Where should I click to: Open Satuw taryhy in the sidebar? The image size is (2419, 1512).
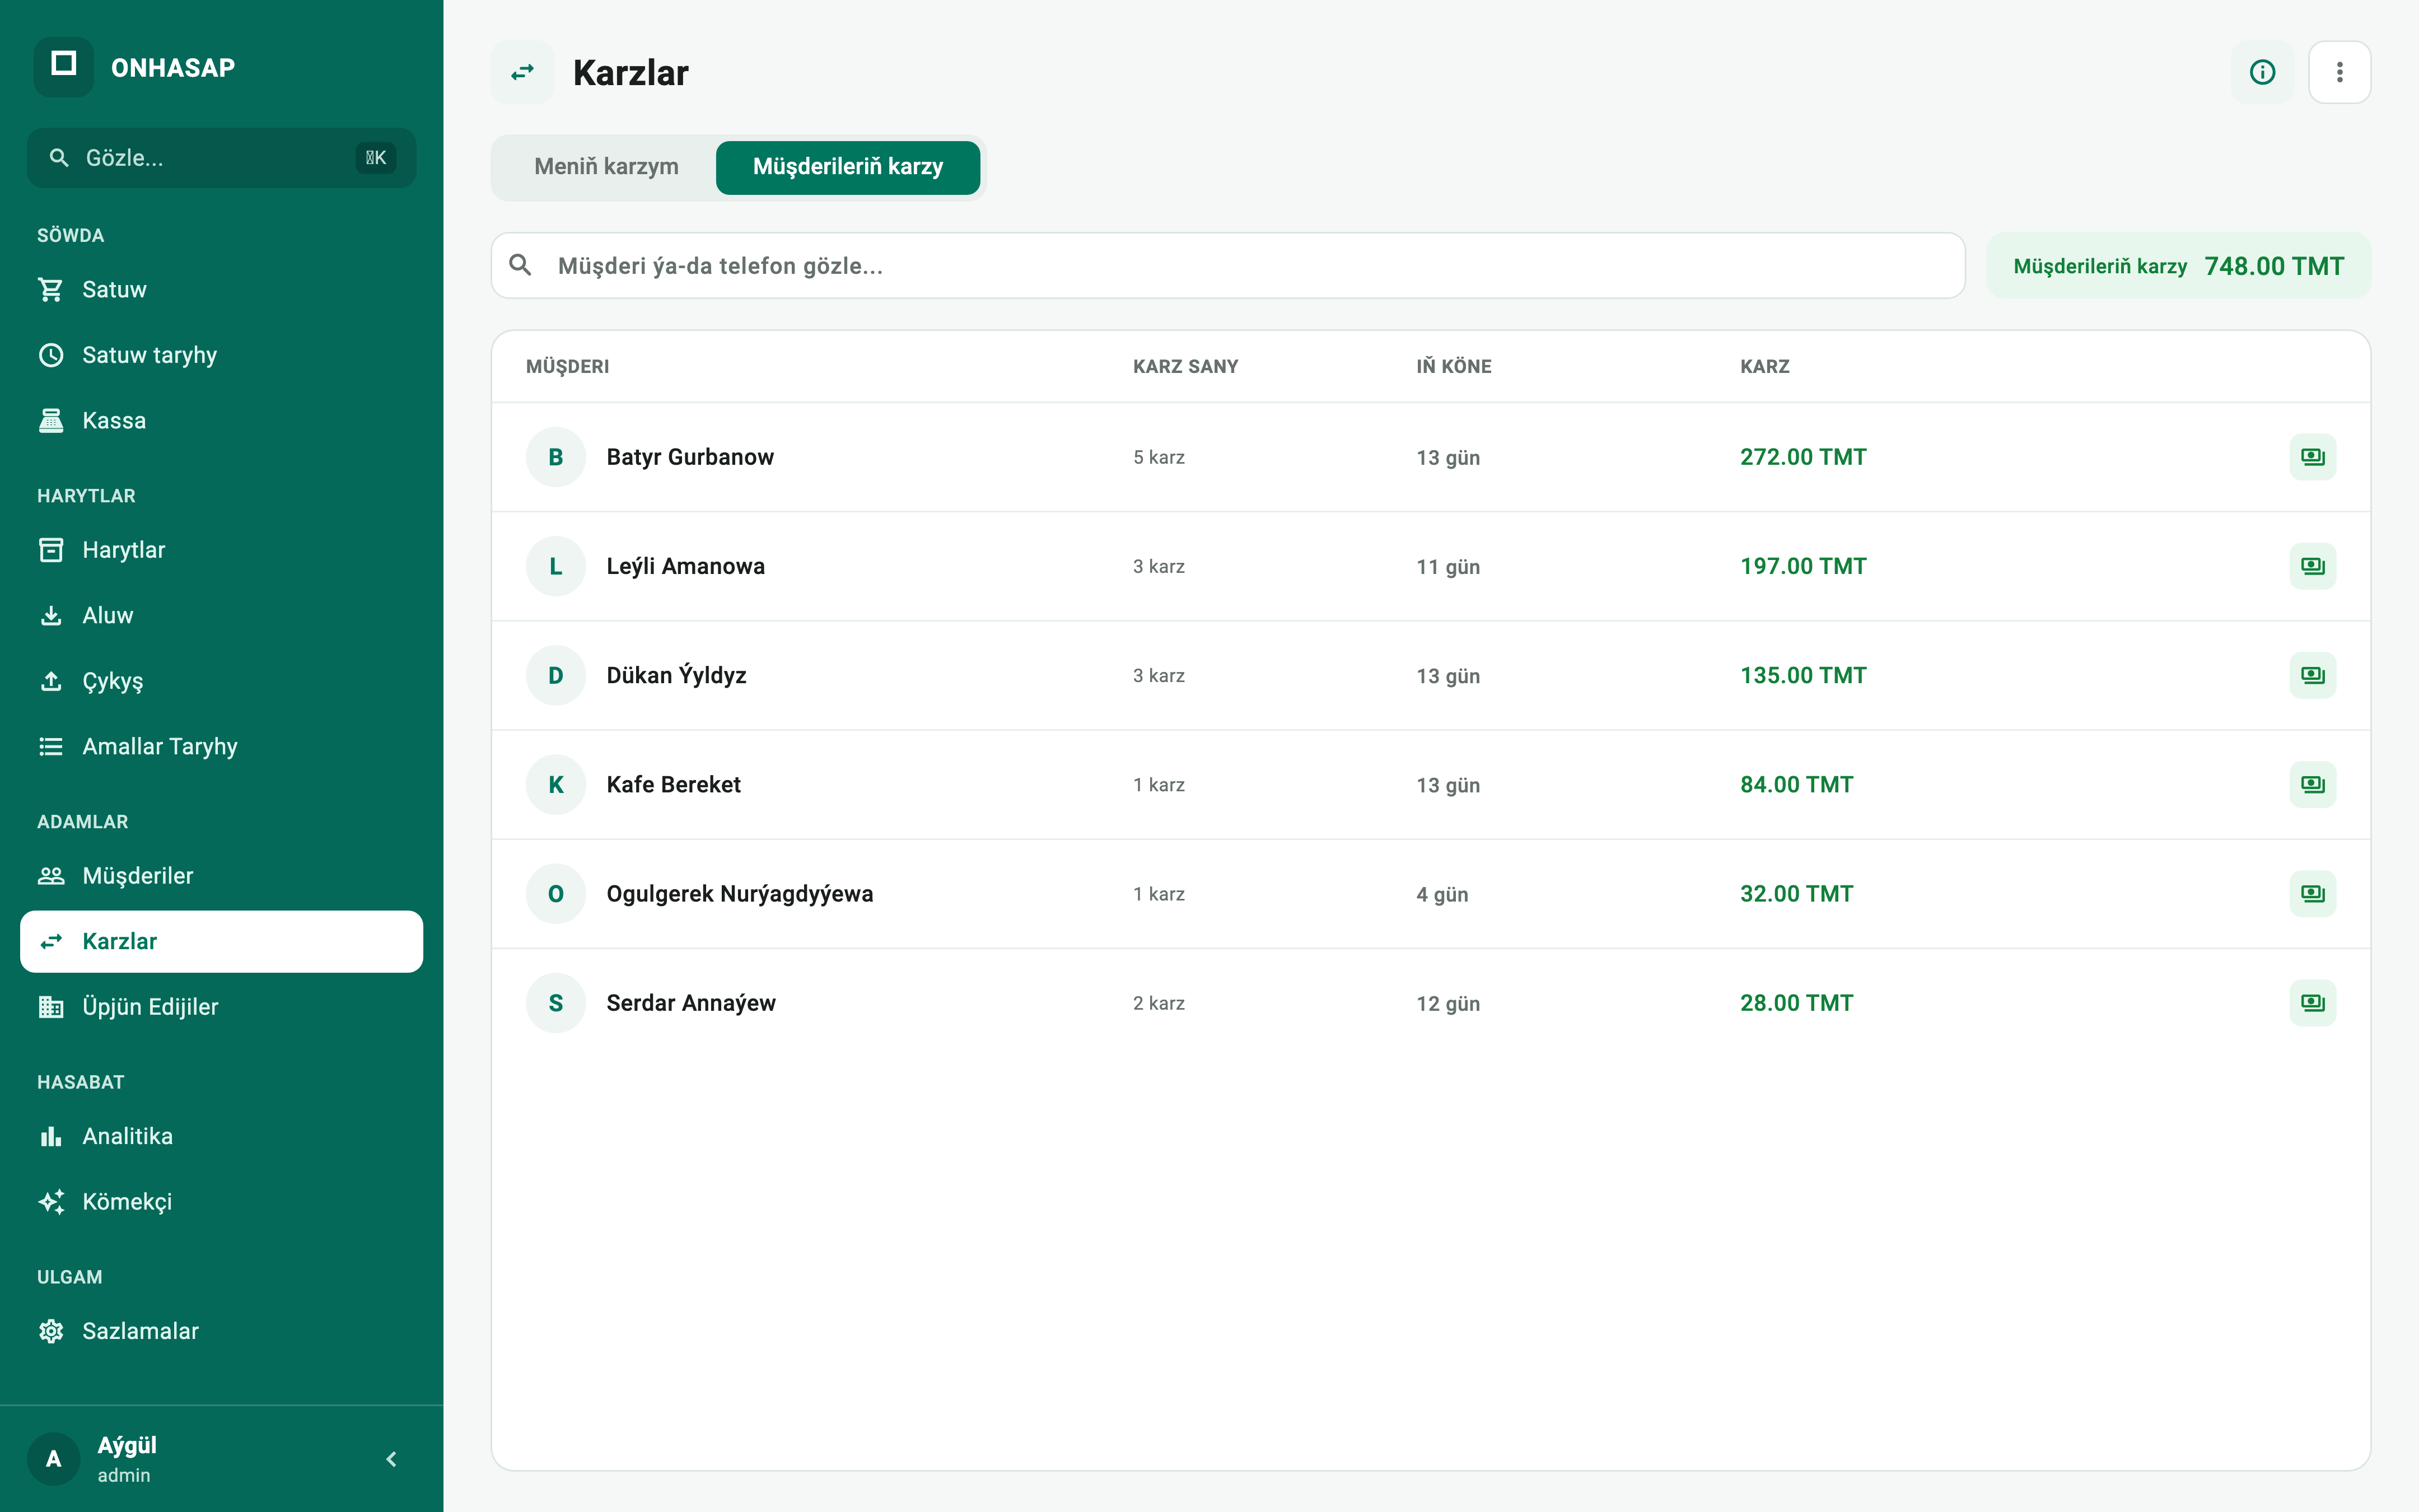[x=222, y=355]
